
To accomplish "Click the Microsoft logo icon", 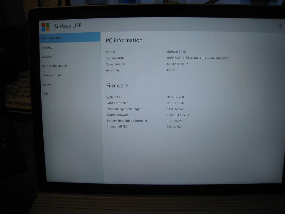I will 45,27.
